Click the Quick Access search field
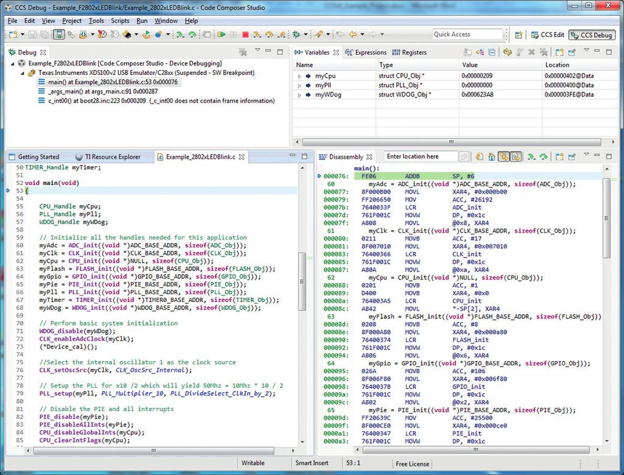Screen dimensions: 624x475 click(467, 35)
